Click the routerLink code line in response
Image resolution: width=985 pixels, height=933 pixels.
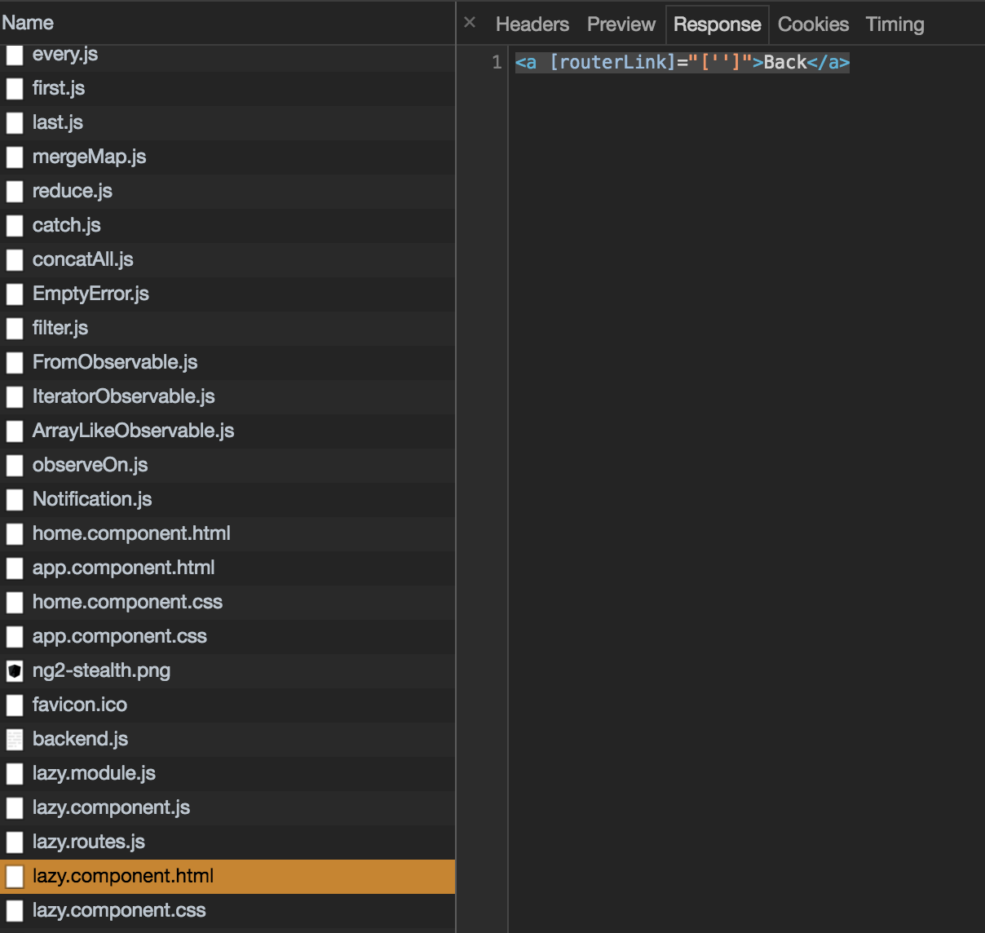[682, 63]
